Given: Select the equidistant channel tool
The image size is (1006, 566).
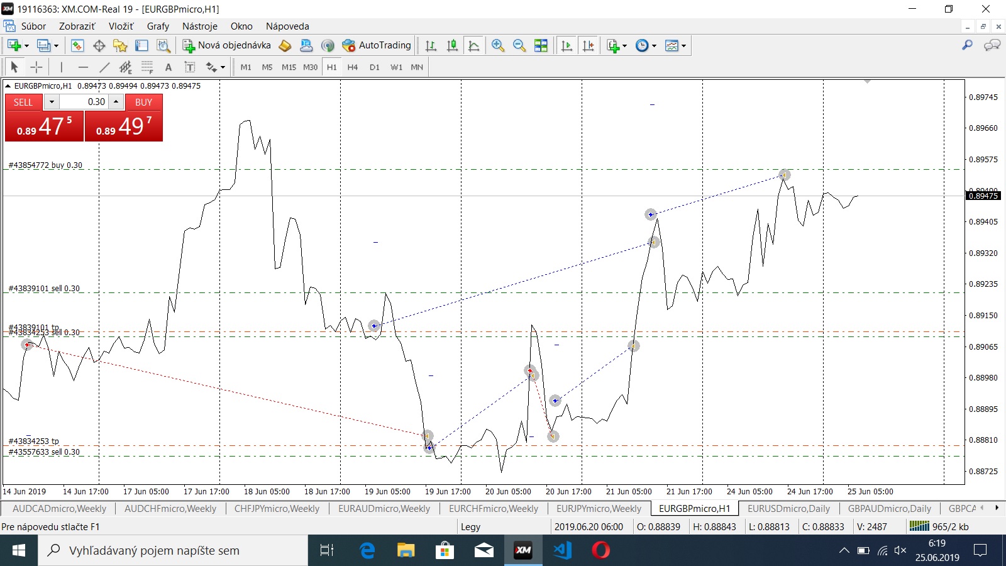Looking at the screenshot, I should coord(126,67).
